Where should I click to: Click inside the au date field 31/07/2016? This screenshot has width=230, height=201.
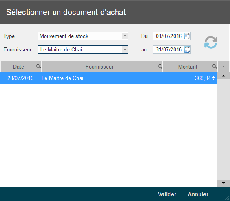click(169, 49)
